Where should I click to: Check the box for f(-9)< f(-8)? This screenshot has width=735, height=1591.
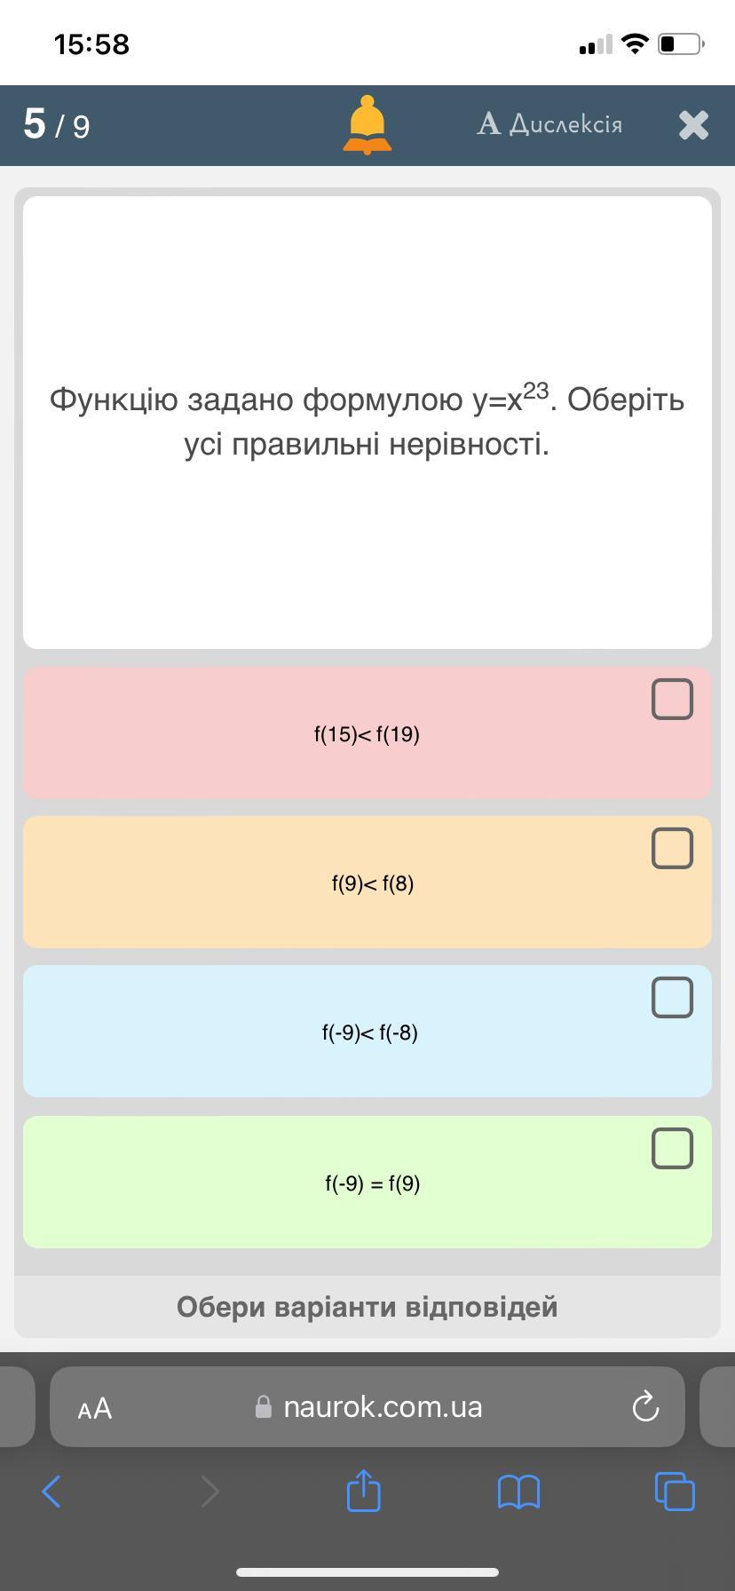[x=672, y=998]
